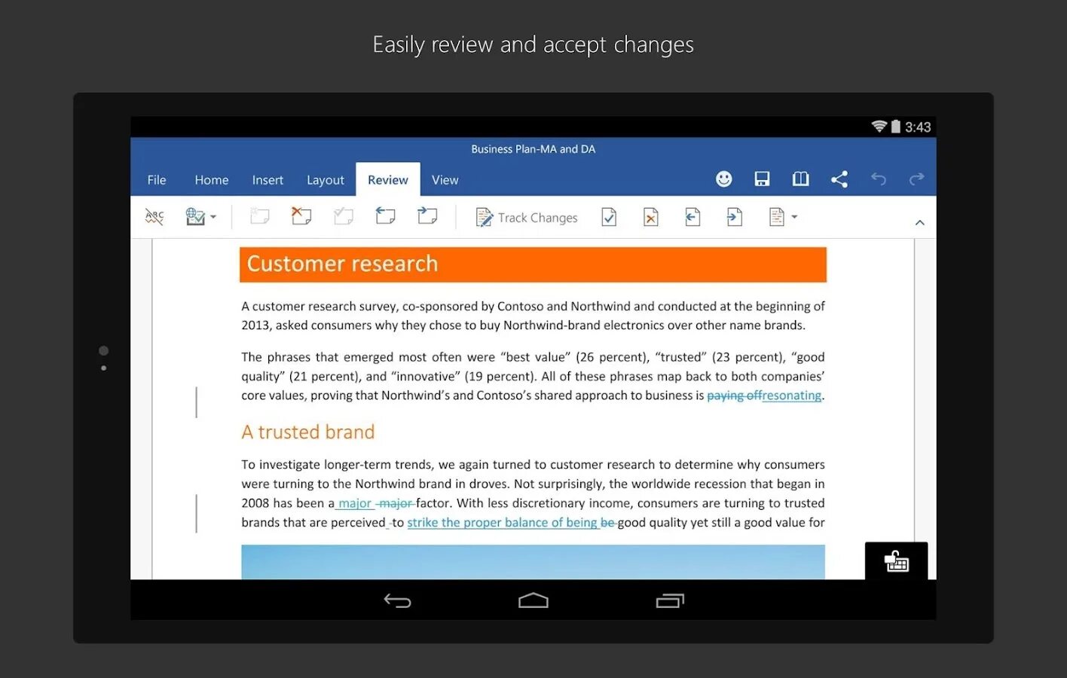Select the Review tab
This screenshot has height=678, width=1067.
click(x=388, y=180)
